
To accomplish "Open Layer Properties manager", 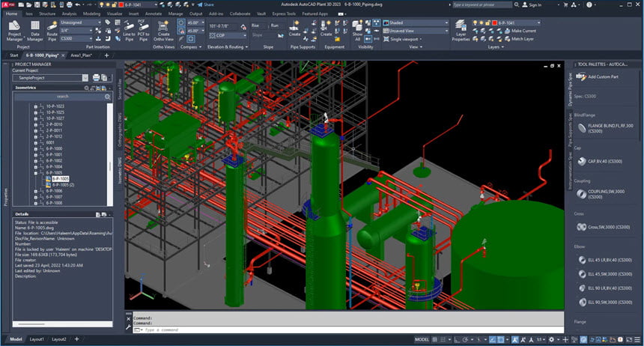I will (461, 31).
